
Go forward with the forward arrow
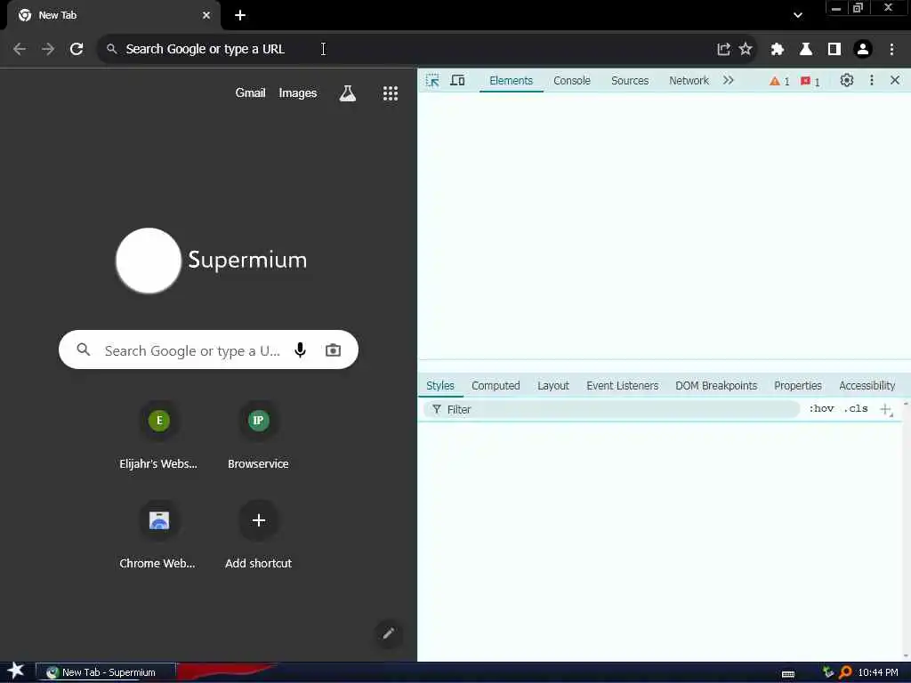click(x=48, y=50)
